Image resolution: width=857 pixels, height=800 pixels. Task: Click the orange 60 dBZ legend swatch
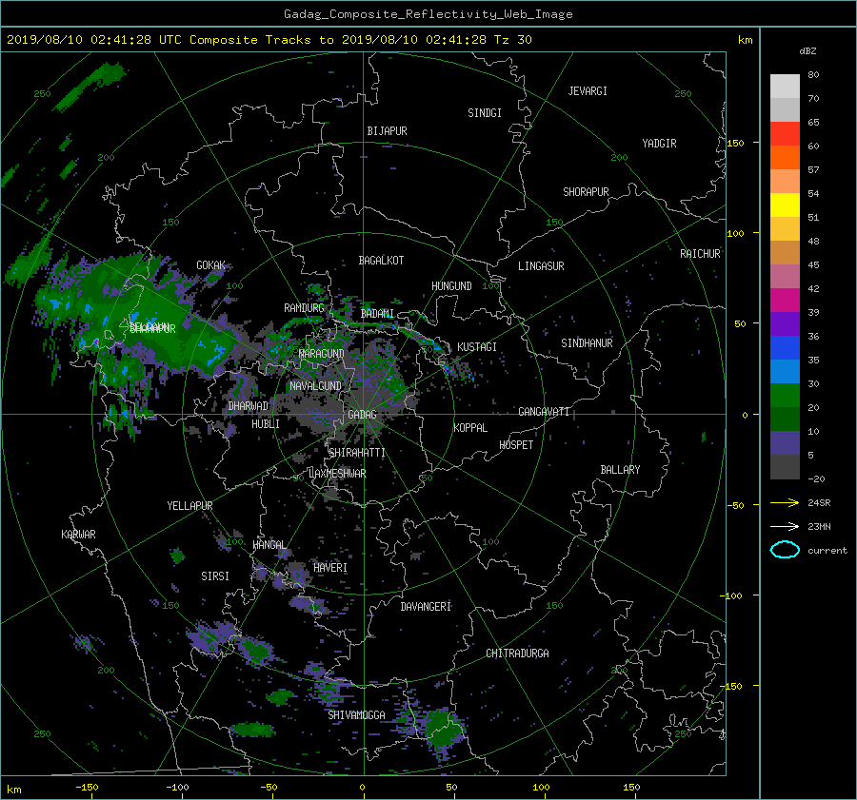[x=785, y=158]
